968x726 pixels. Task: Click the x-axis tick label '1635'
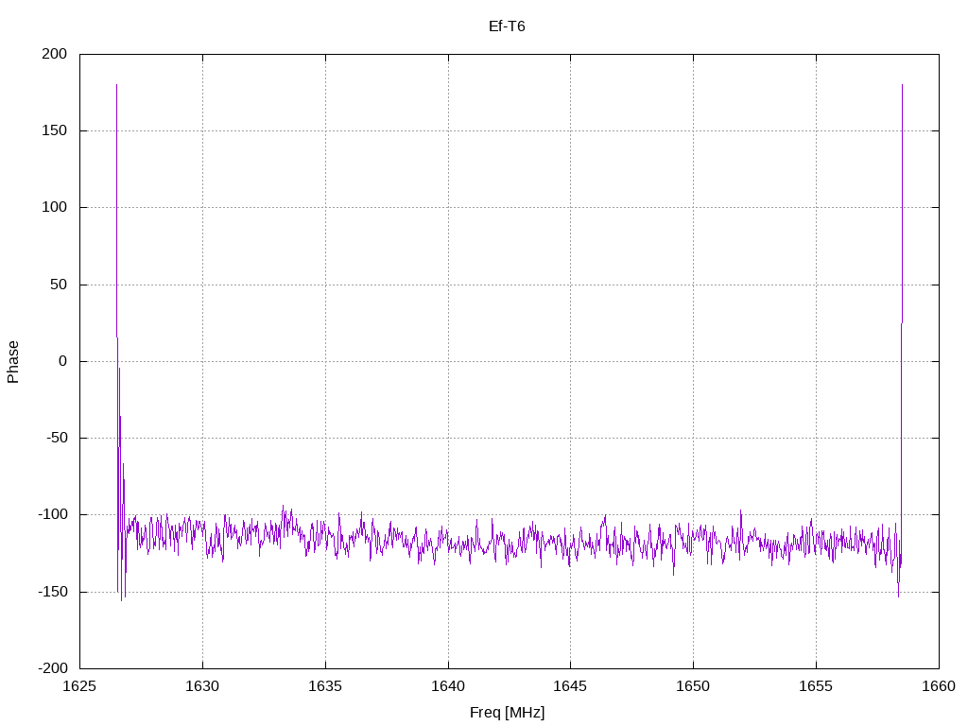point(325,686)
